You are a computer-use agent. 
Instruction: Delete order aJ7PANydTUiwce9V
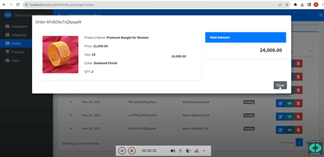point(298,117)
